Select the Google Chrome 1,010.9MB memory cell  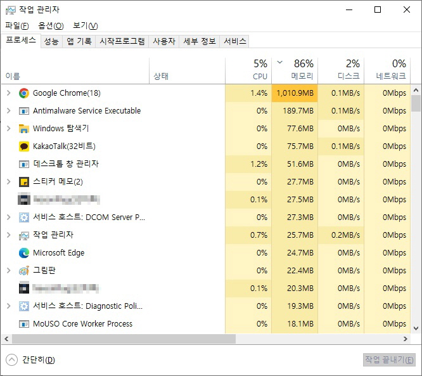[x=295, y=93]
